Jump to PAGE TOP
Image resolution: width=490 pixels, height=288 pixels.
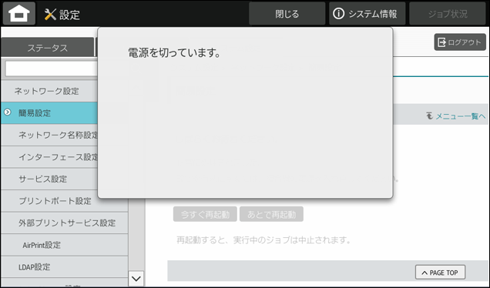click(440, 273)
